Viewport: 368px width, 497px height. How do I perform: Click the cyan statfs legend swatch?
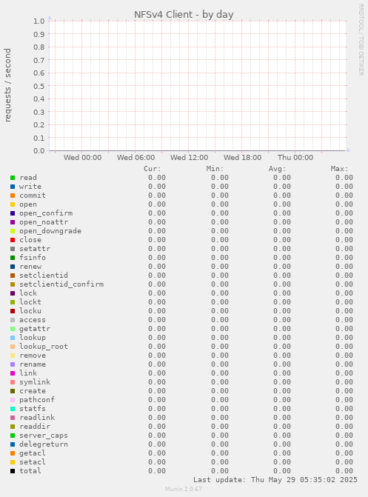pyautogui.click(x=13, y=409)
